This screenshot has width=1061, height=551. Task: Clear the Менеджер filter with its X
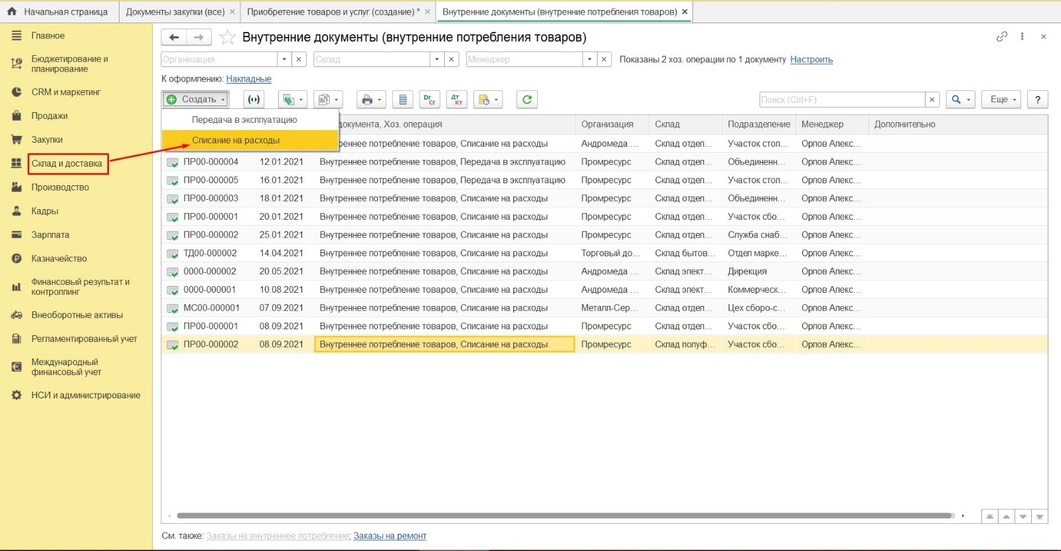(604, 59)
